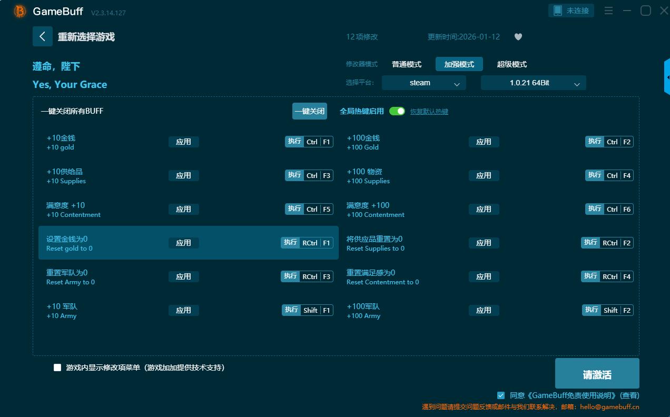Apply 将供应品重置为0 cheat

pos(484,243)
